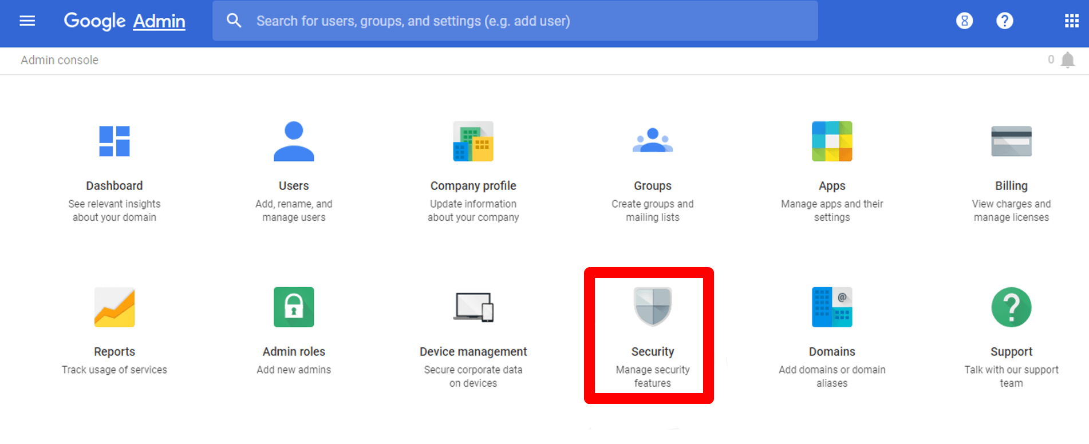Viewport: 1089px width, 444px height.
Task: Focus the search users and settings field
Action: pyautogui.click(x=515, y=21)
